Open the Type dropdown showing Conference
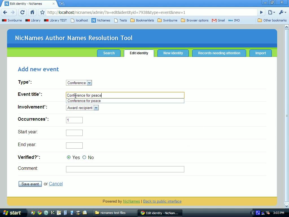The width and height of the screenshot is (289, 217). tap(79, 83)
